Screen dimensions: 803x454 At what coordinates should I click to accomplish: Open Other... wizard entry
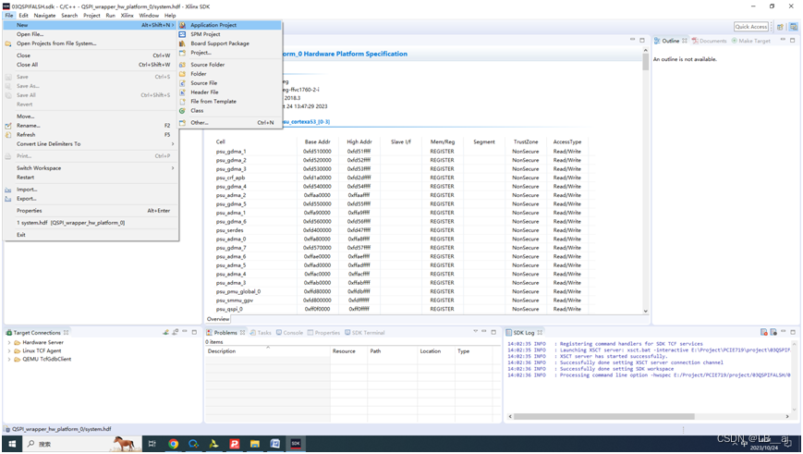(x=229, y=123)
